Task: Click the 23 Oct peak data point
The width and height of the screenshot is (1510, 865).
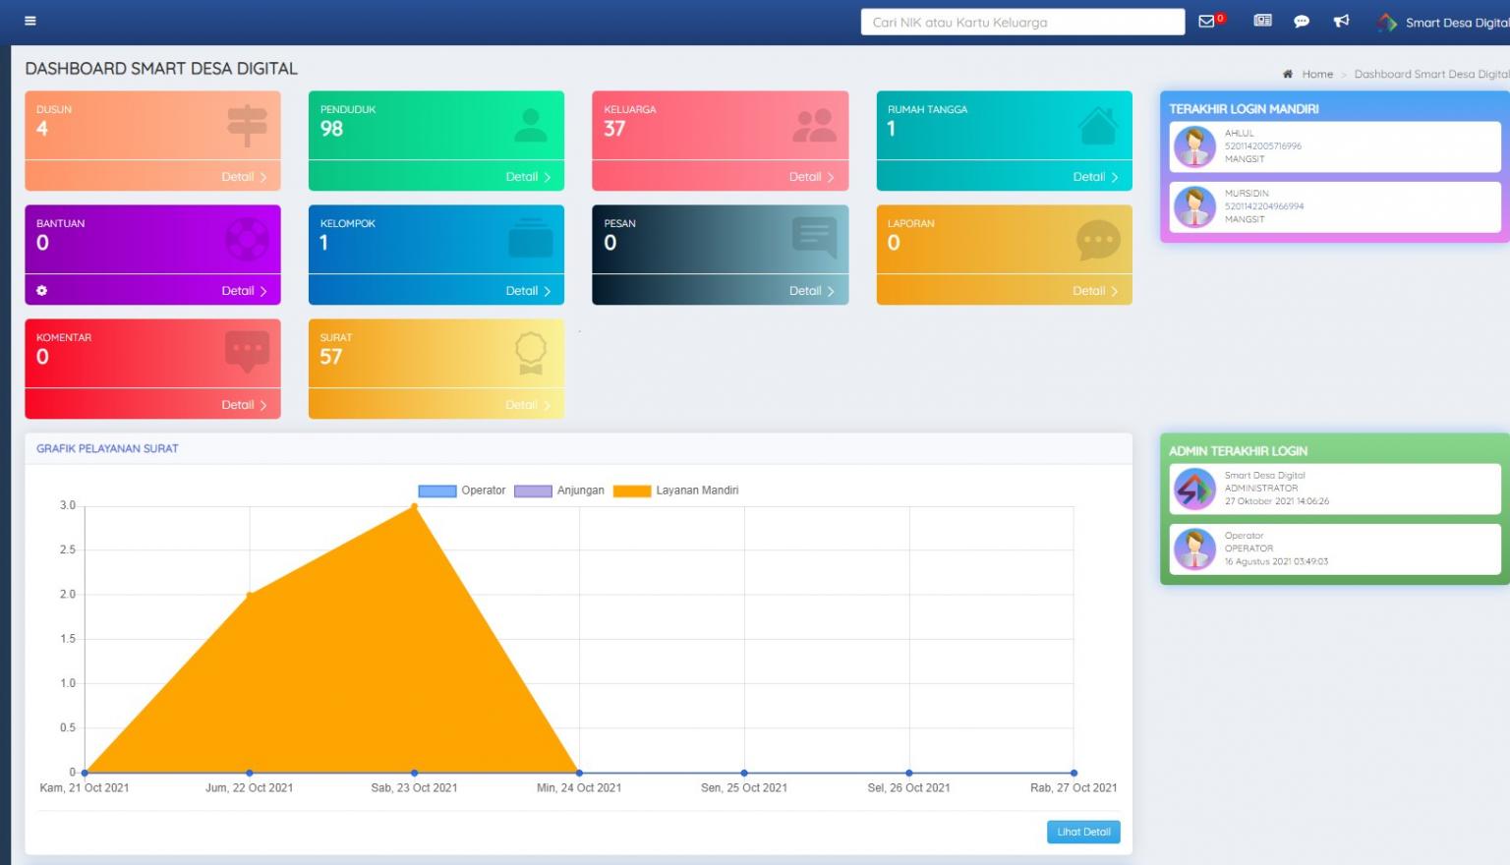Action: click(x=414, y=507)
